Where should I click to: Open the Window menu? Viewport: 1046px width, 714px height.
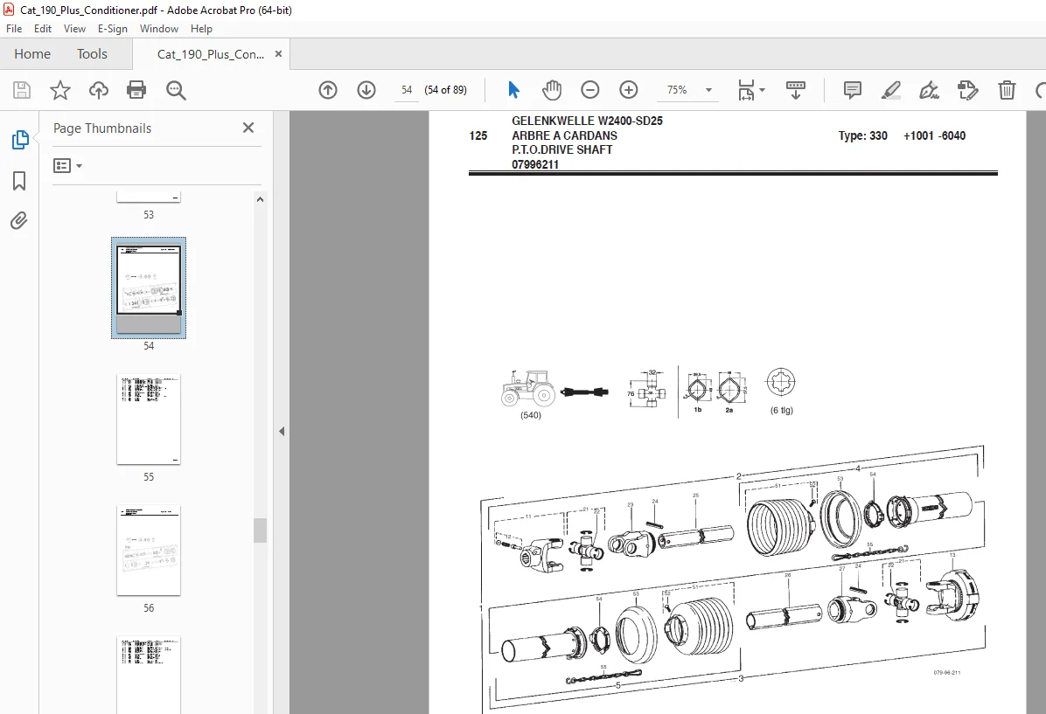[x=159, y=29]
